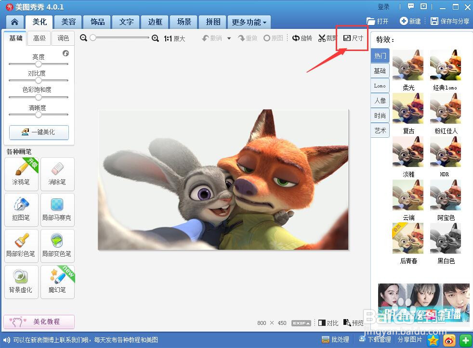The height and width of the screenshot is (348, 473).
Task: Click the 裁剪 crop icon in toolbar
Action: coord(328,38)
